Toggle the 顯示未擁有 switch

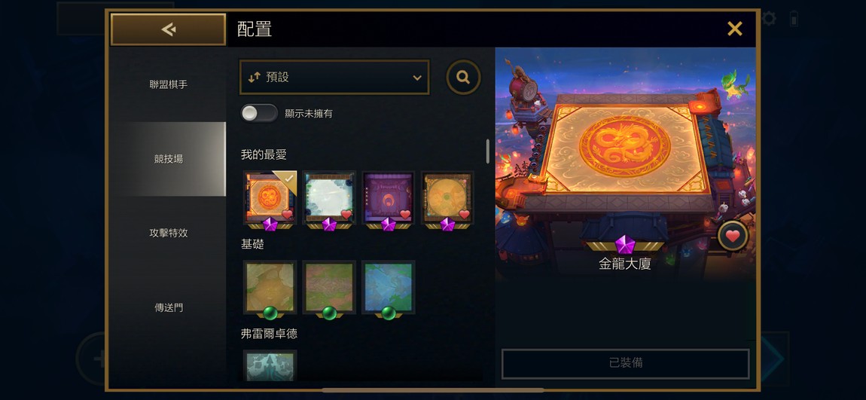[x=259, y=113]
